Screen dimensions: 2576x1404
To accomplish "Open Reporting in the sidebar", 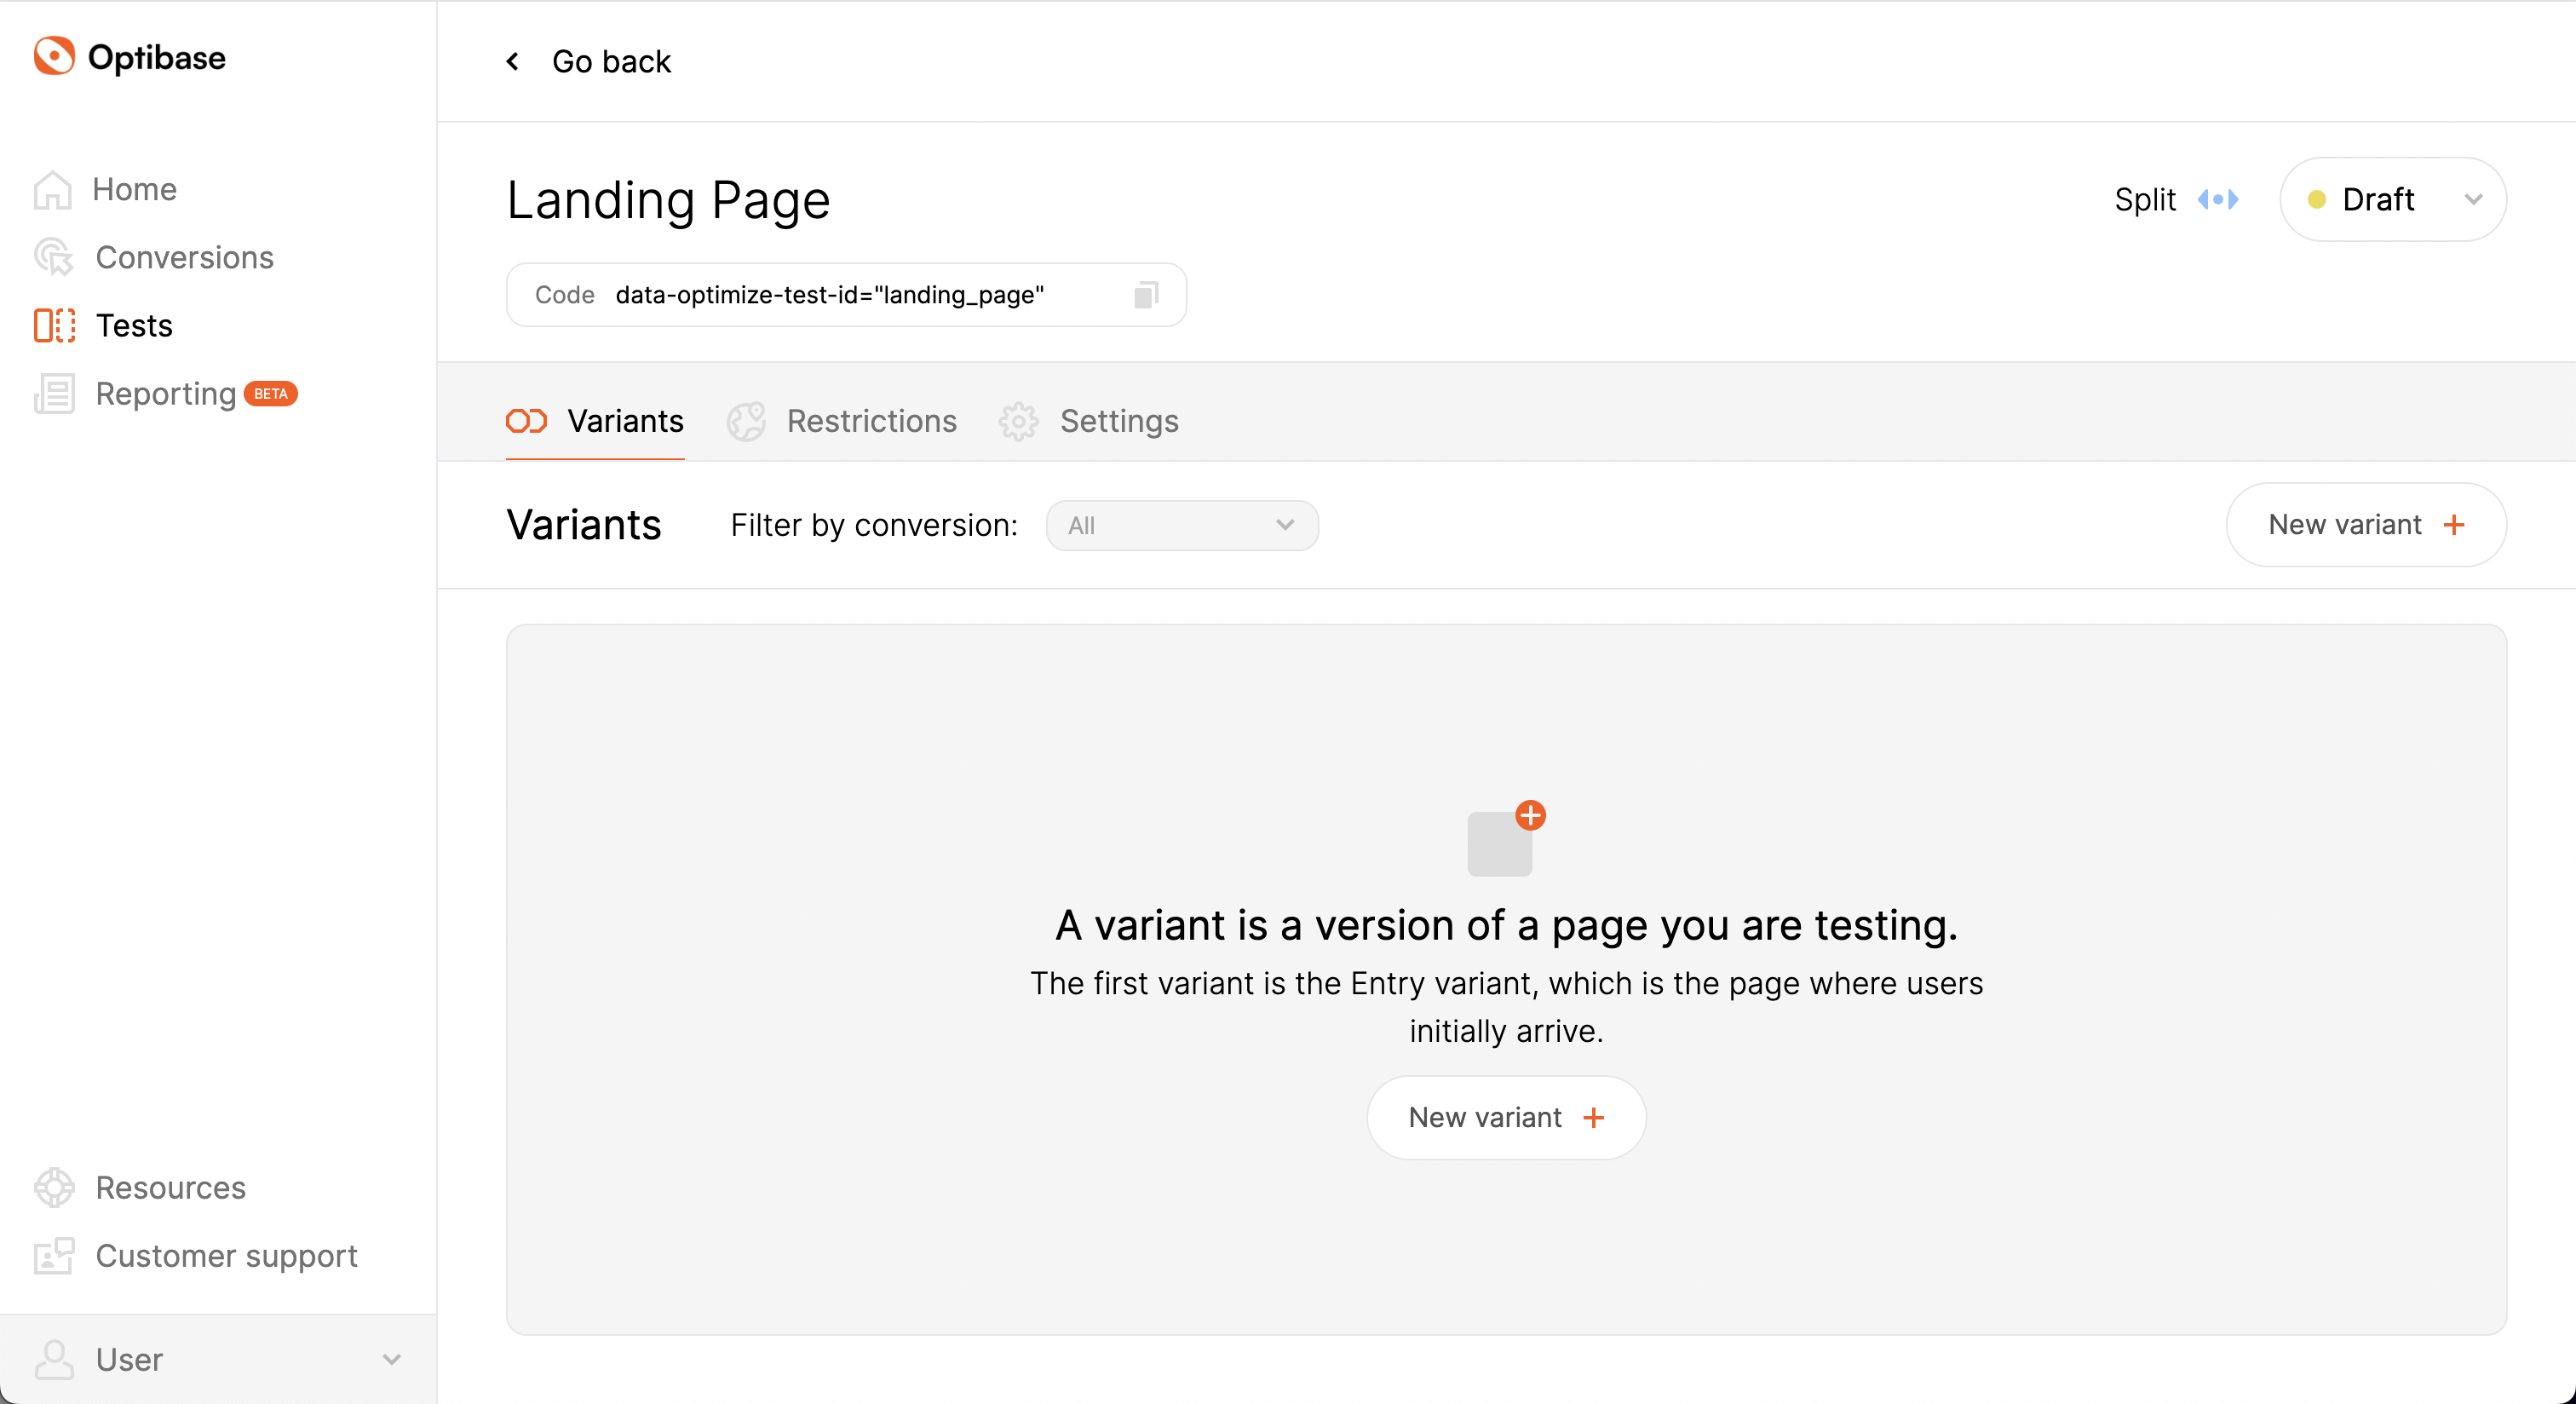I will 166,393.
